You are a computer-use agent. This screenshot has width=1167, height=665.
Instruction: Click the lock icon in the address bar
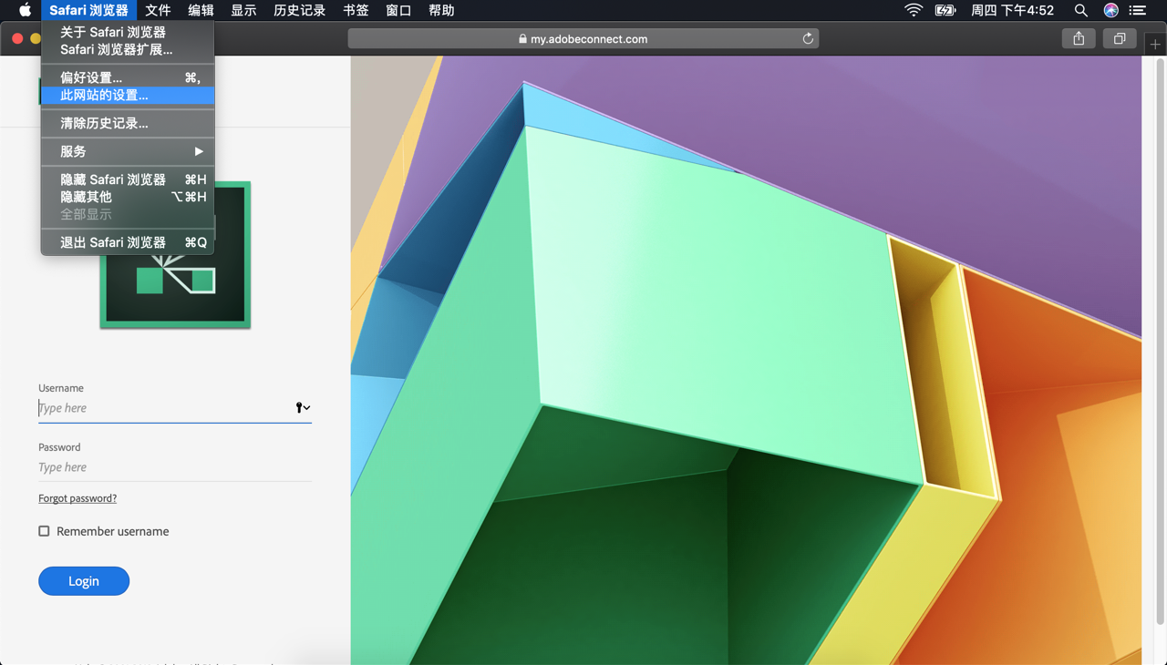click(x=522, y=38)
